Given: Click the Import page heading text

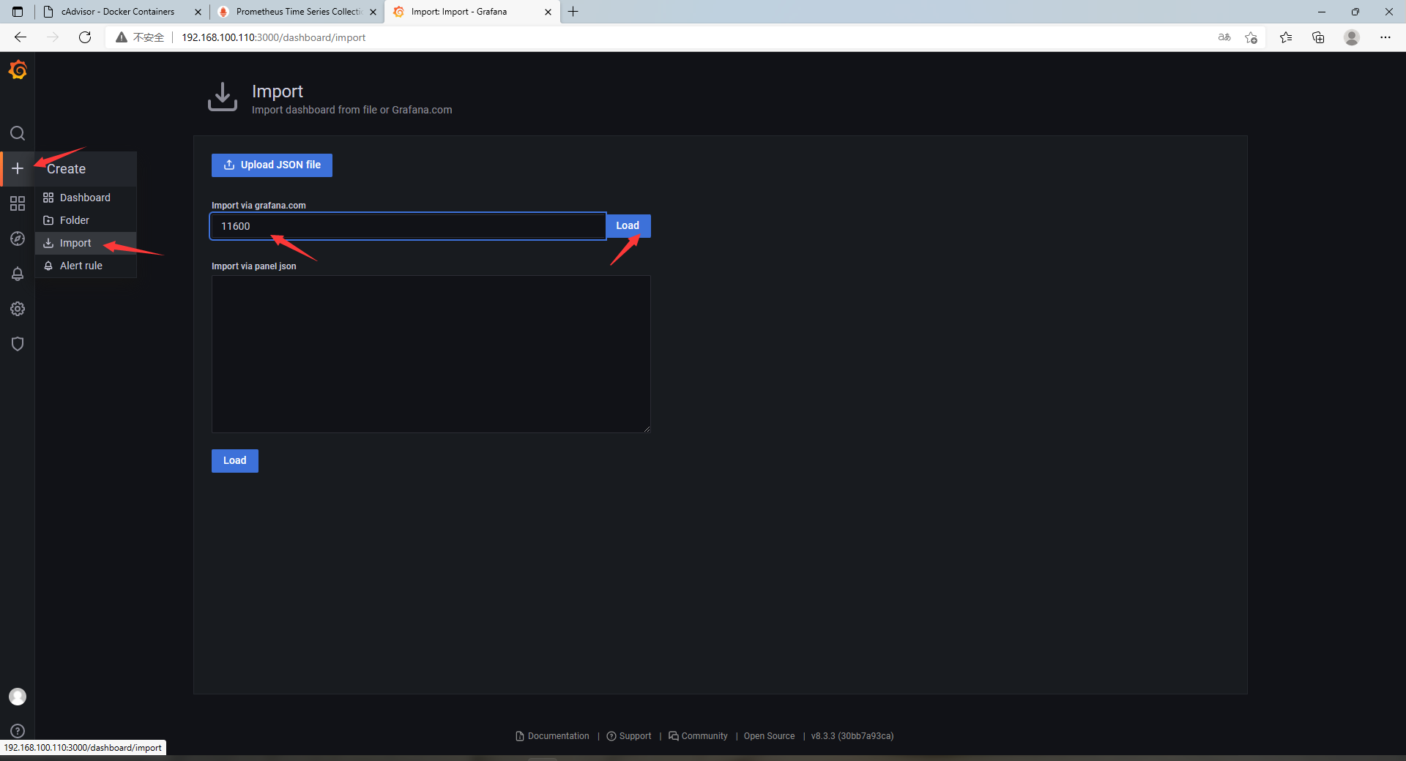Looking at the screenshot, I should click(x=278, y=91).
